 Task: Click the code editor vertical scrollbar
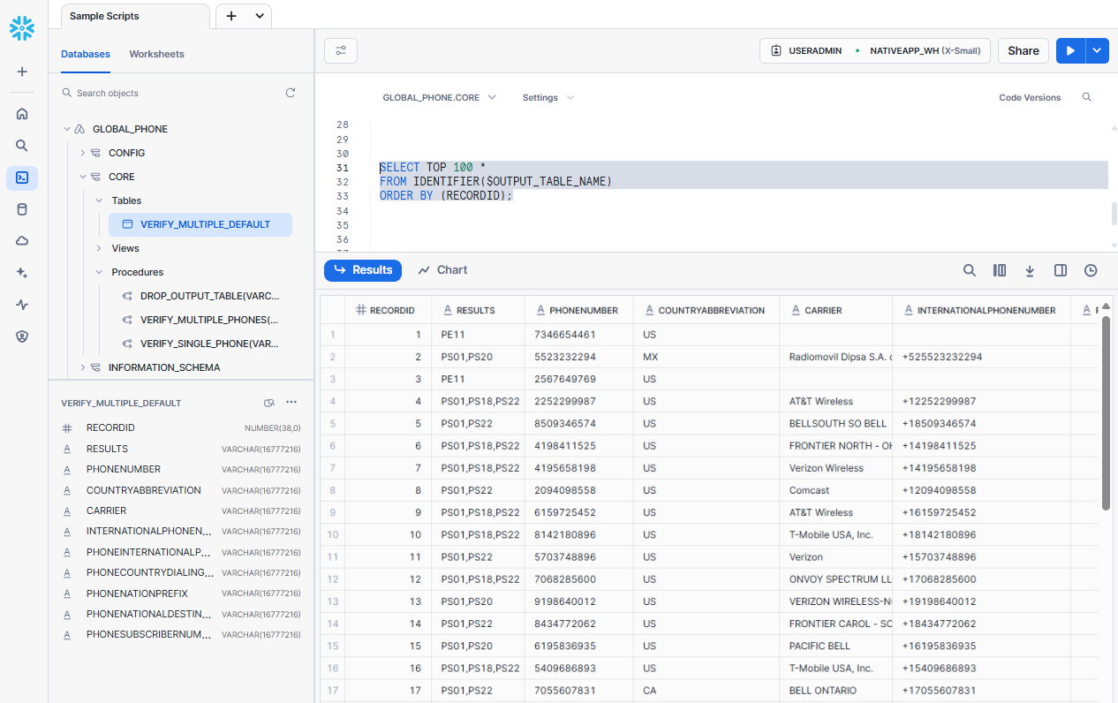(x=1114, y=214)
